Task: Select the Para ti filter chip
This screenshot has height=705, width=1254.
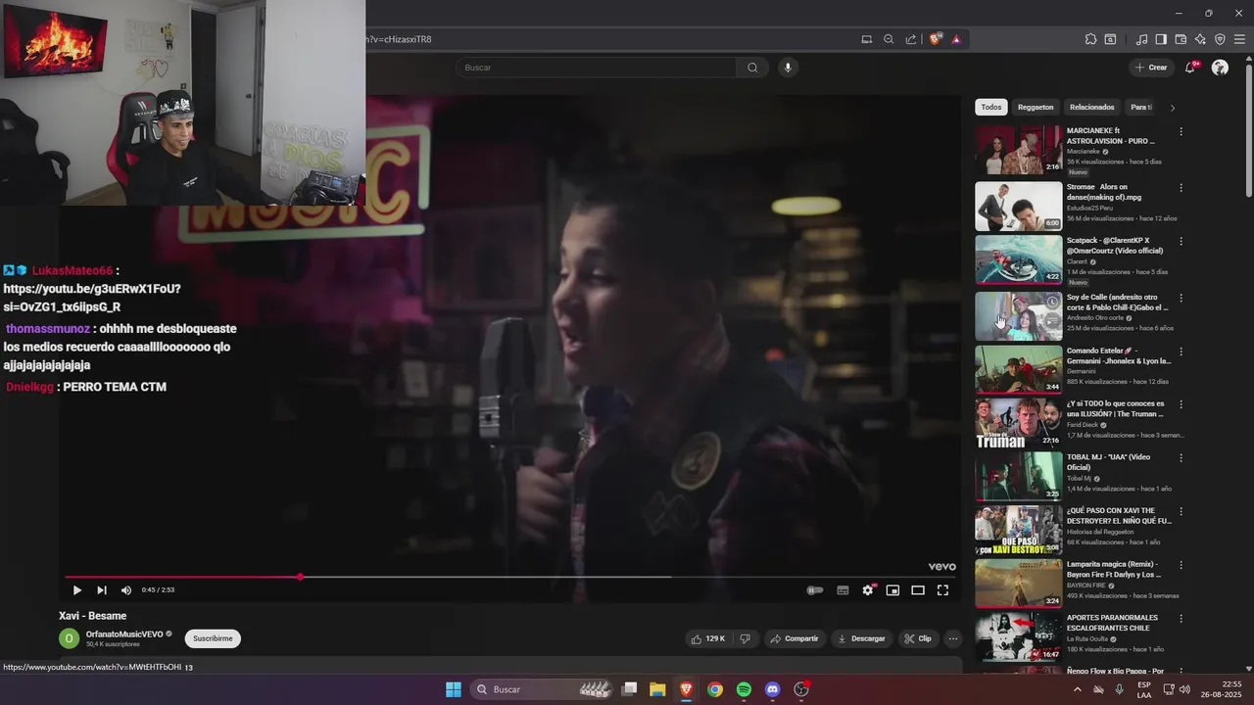Action: point(1141,108)
